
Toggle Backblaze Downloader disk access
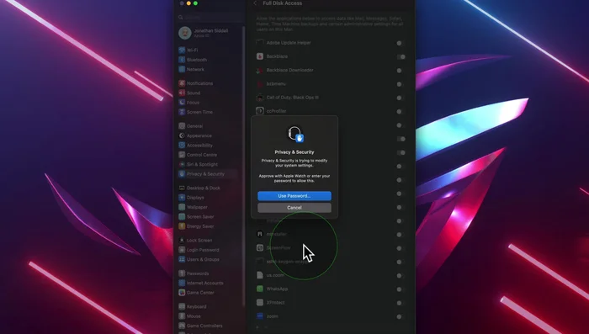click(x=401, y=71)
